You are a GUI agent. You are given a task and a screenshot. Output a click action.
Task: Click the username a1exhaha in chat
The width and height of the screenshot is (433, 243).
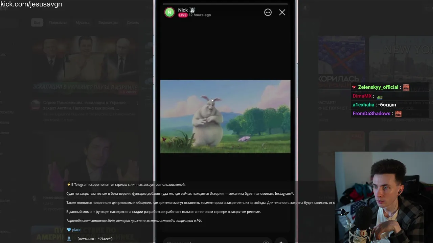pyautogui.click(x=363, y=105)
